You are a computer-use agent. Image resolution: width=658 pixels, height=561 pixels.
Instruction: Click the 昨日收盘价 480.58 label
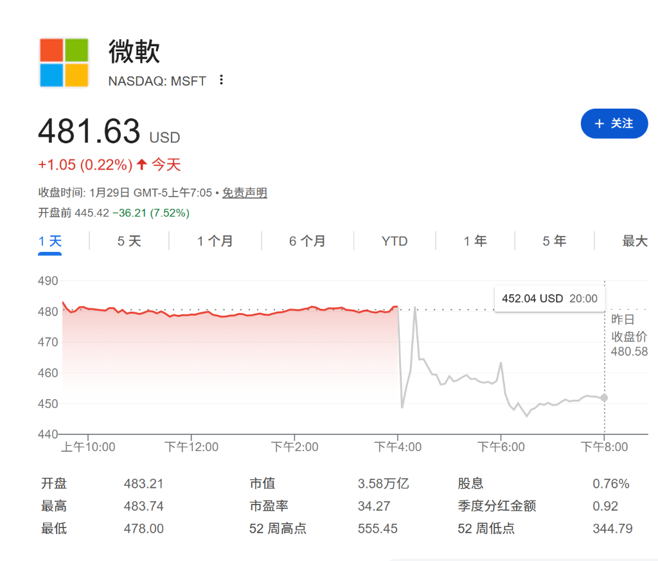tap(629, 335)
